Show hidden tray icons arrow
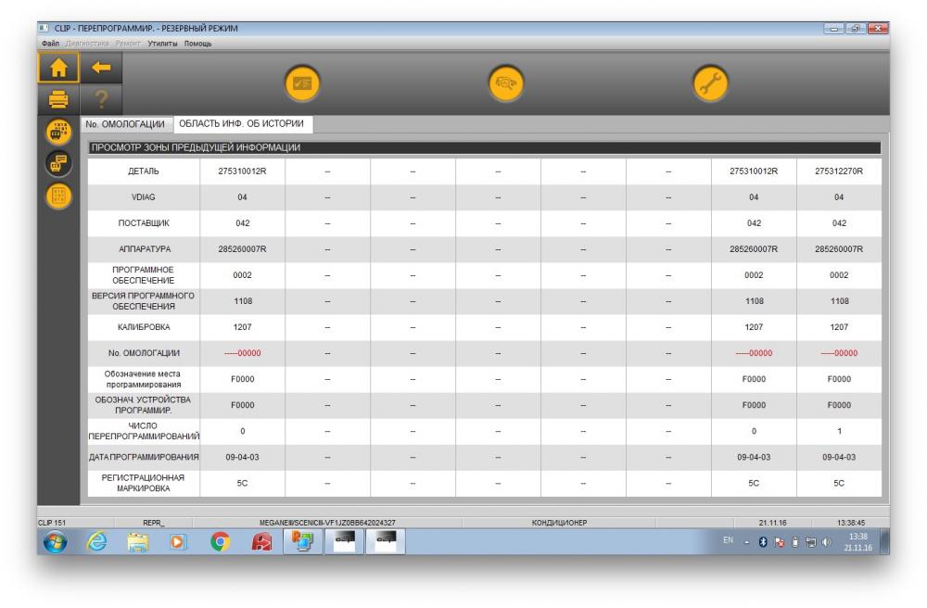 746,542
